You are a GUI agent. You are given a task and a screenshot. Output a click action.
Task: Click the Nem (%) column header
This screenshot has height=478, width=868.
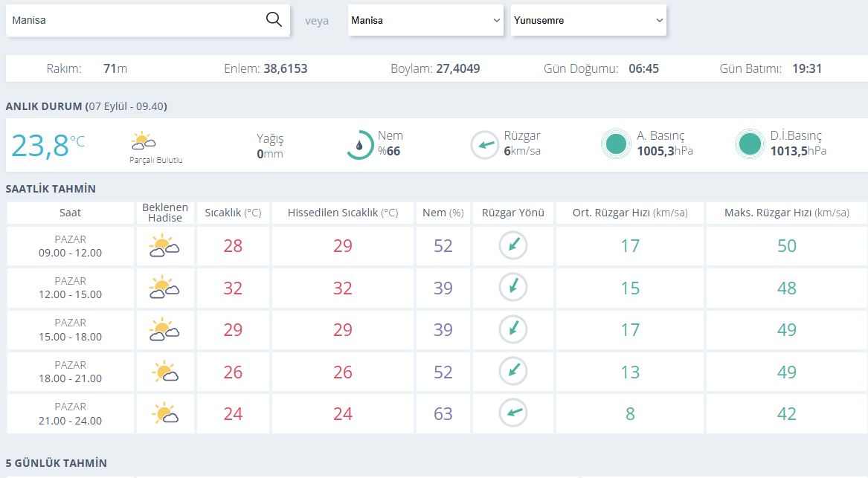(443, 213)
